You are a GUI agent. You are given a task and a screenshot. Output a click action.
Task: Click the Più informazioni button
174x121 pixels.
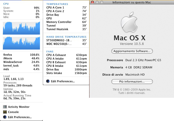(132, 82)
